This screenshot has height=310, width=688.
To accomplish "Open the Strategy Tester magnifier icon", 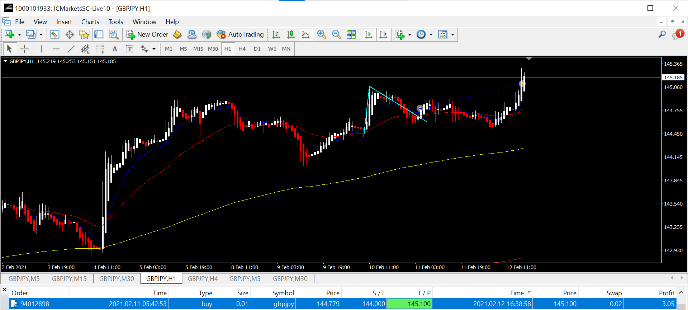I will point(114,34).
